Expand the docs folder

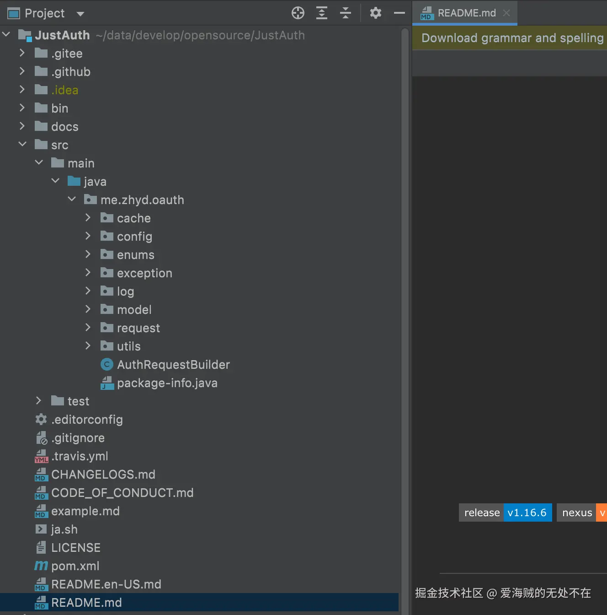(22, 126)
